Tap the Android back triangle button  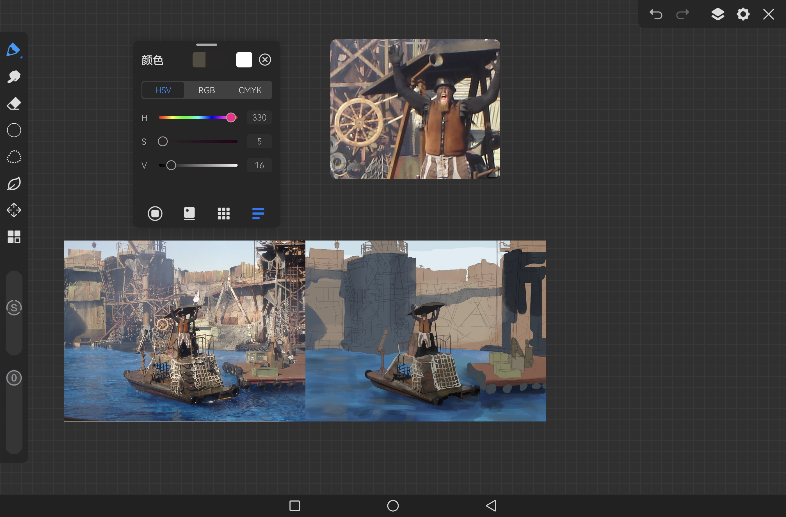point(491,506)
